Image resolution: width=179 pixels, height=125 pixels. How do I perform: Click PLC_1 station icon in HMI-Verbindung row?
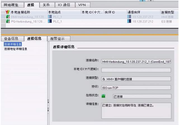click(50, 17)
